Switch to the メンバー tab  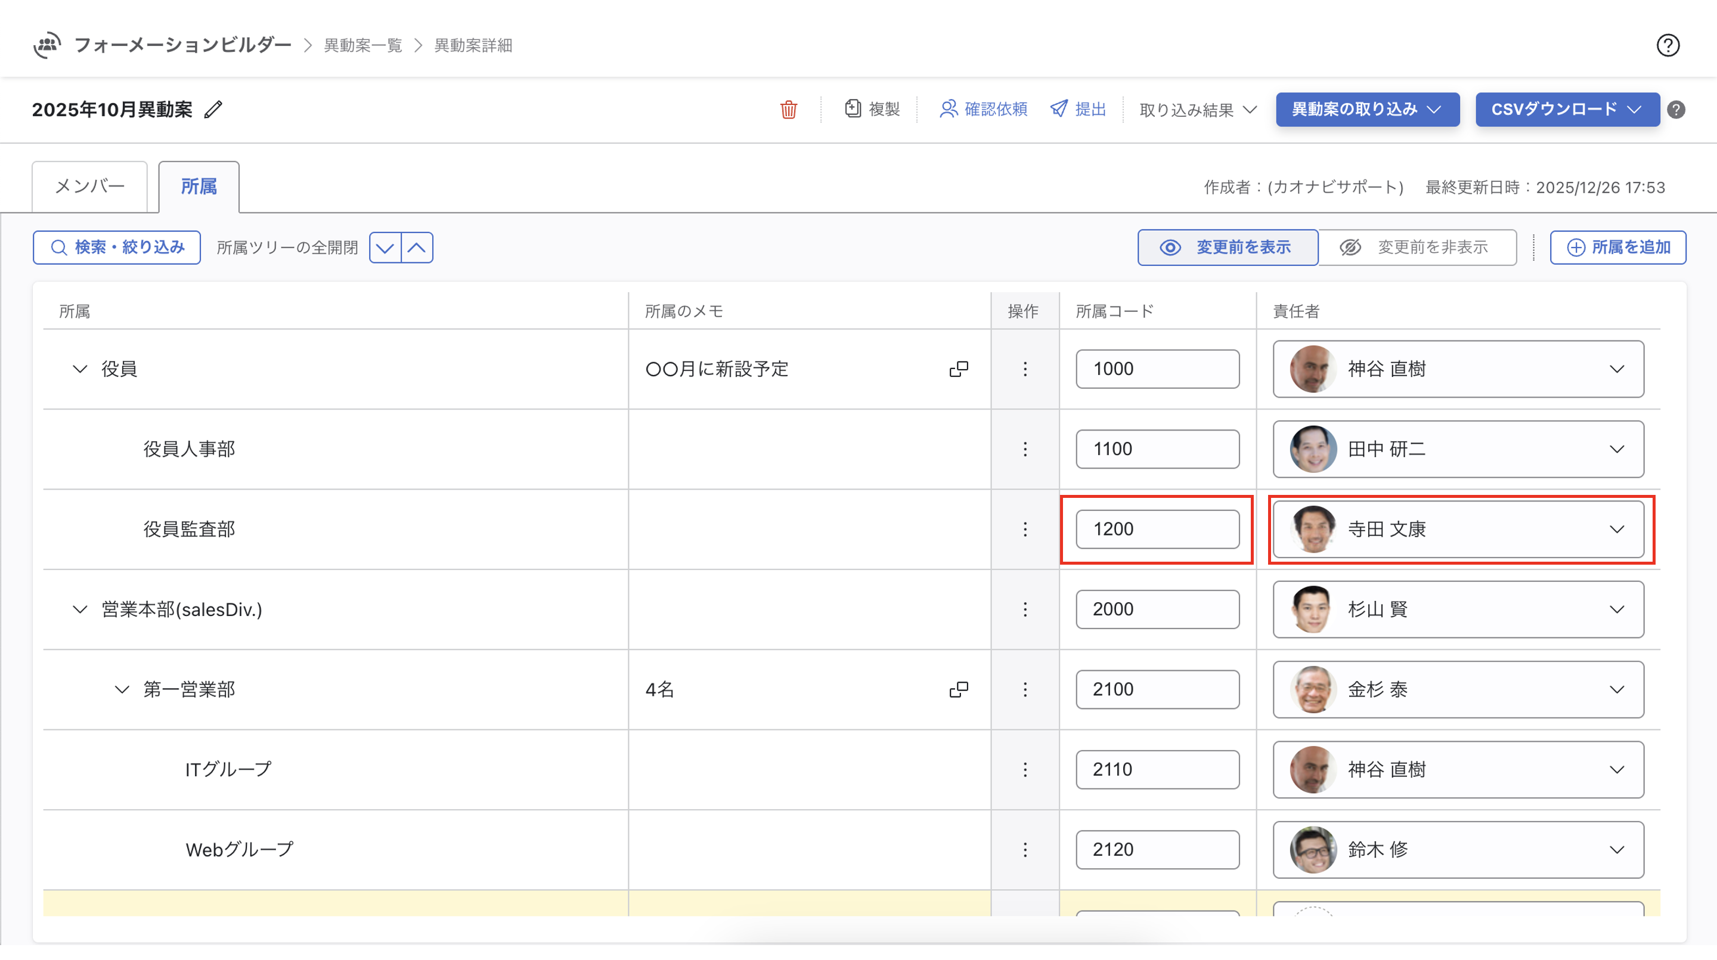(89, 187)
